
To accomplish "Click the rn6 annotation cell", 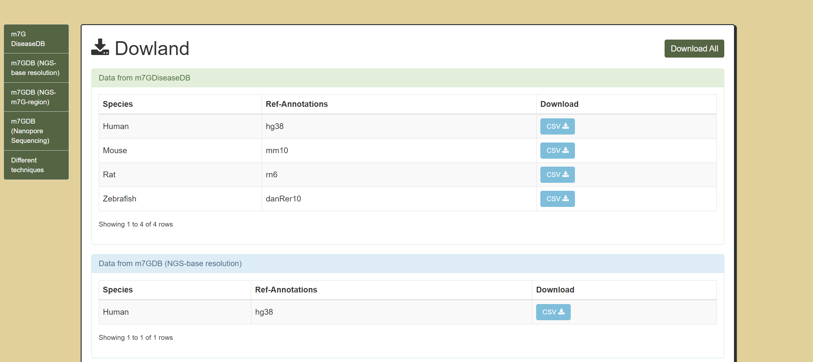I will pyautogui.click(x=399, y=175).
